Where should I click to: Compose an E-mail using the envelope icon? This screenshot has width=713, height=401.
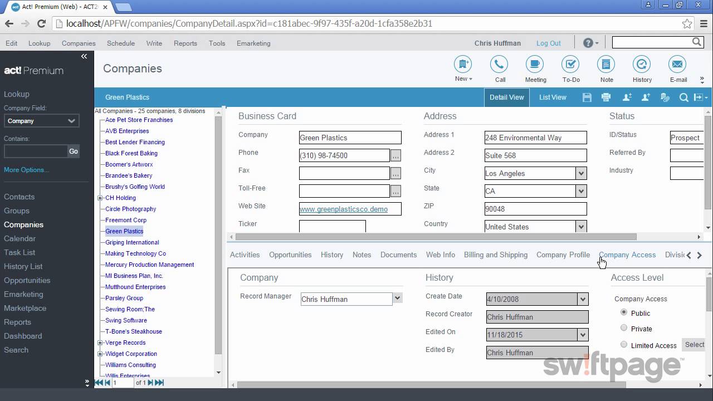pyautogui.click(x=677, y=65)
